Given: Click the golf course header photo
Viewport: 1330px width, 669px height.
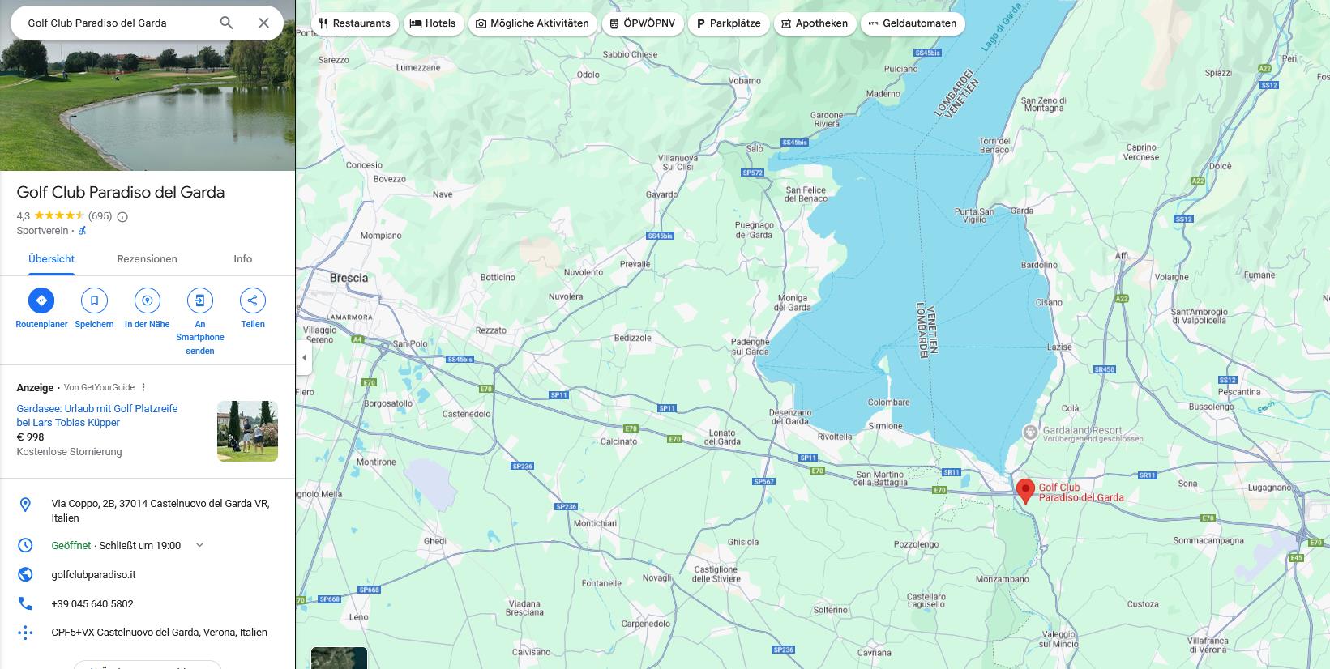Looking at the screenshot, I should click(148, 105).
